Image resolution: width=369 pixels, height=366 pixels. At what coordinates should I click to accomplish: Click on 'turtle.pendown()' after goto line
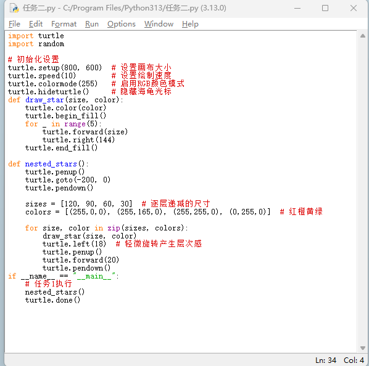tap(59, 188)
